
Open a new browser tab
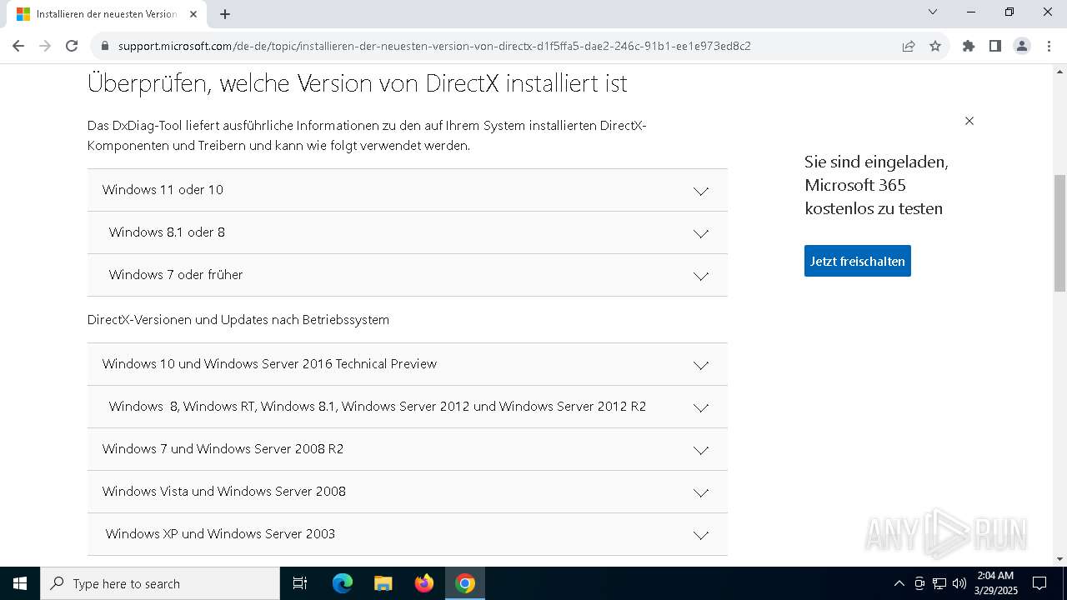pos(225,14)
